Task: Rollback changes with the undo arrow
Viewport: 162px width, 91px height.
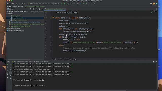Action: click(94, 4)
